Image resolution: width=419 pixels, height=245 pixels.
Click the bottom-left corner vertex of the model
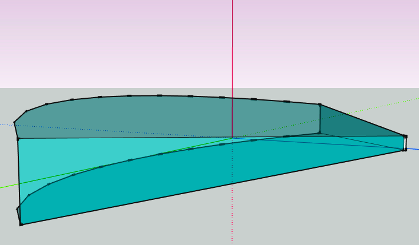[x=21, y=224]
